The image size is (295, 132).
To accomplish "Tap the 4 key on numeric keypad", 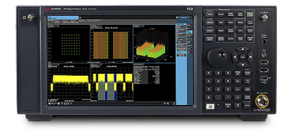I will click(208, 81).
